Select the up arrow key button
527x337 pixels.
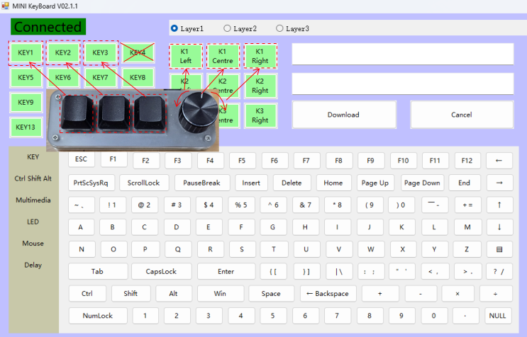(x=499, y=205)
